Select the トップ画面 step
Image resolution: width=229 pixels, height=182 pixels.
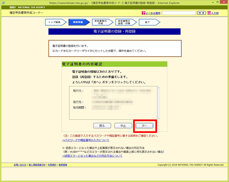coord(54,22)
